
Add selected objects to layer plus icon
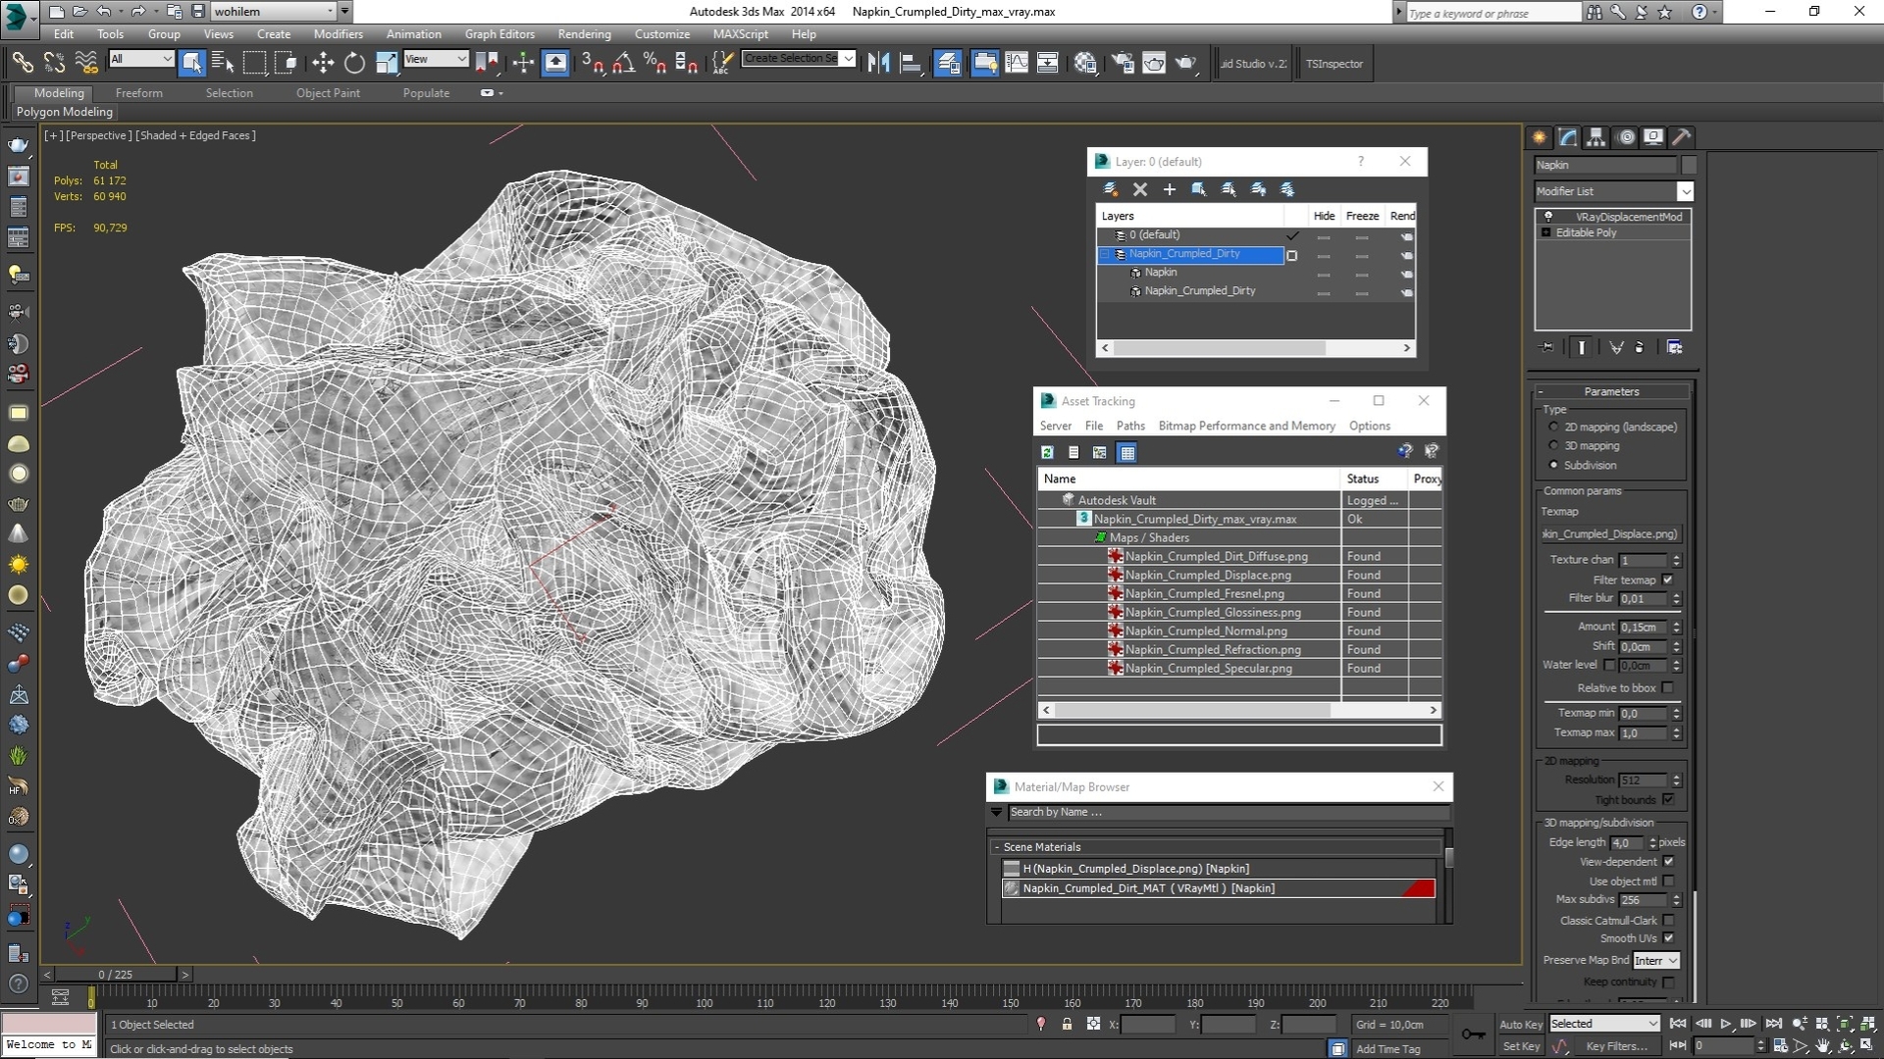1169,189
